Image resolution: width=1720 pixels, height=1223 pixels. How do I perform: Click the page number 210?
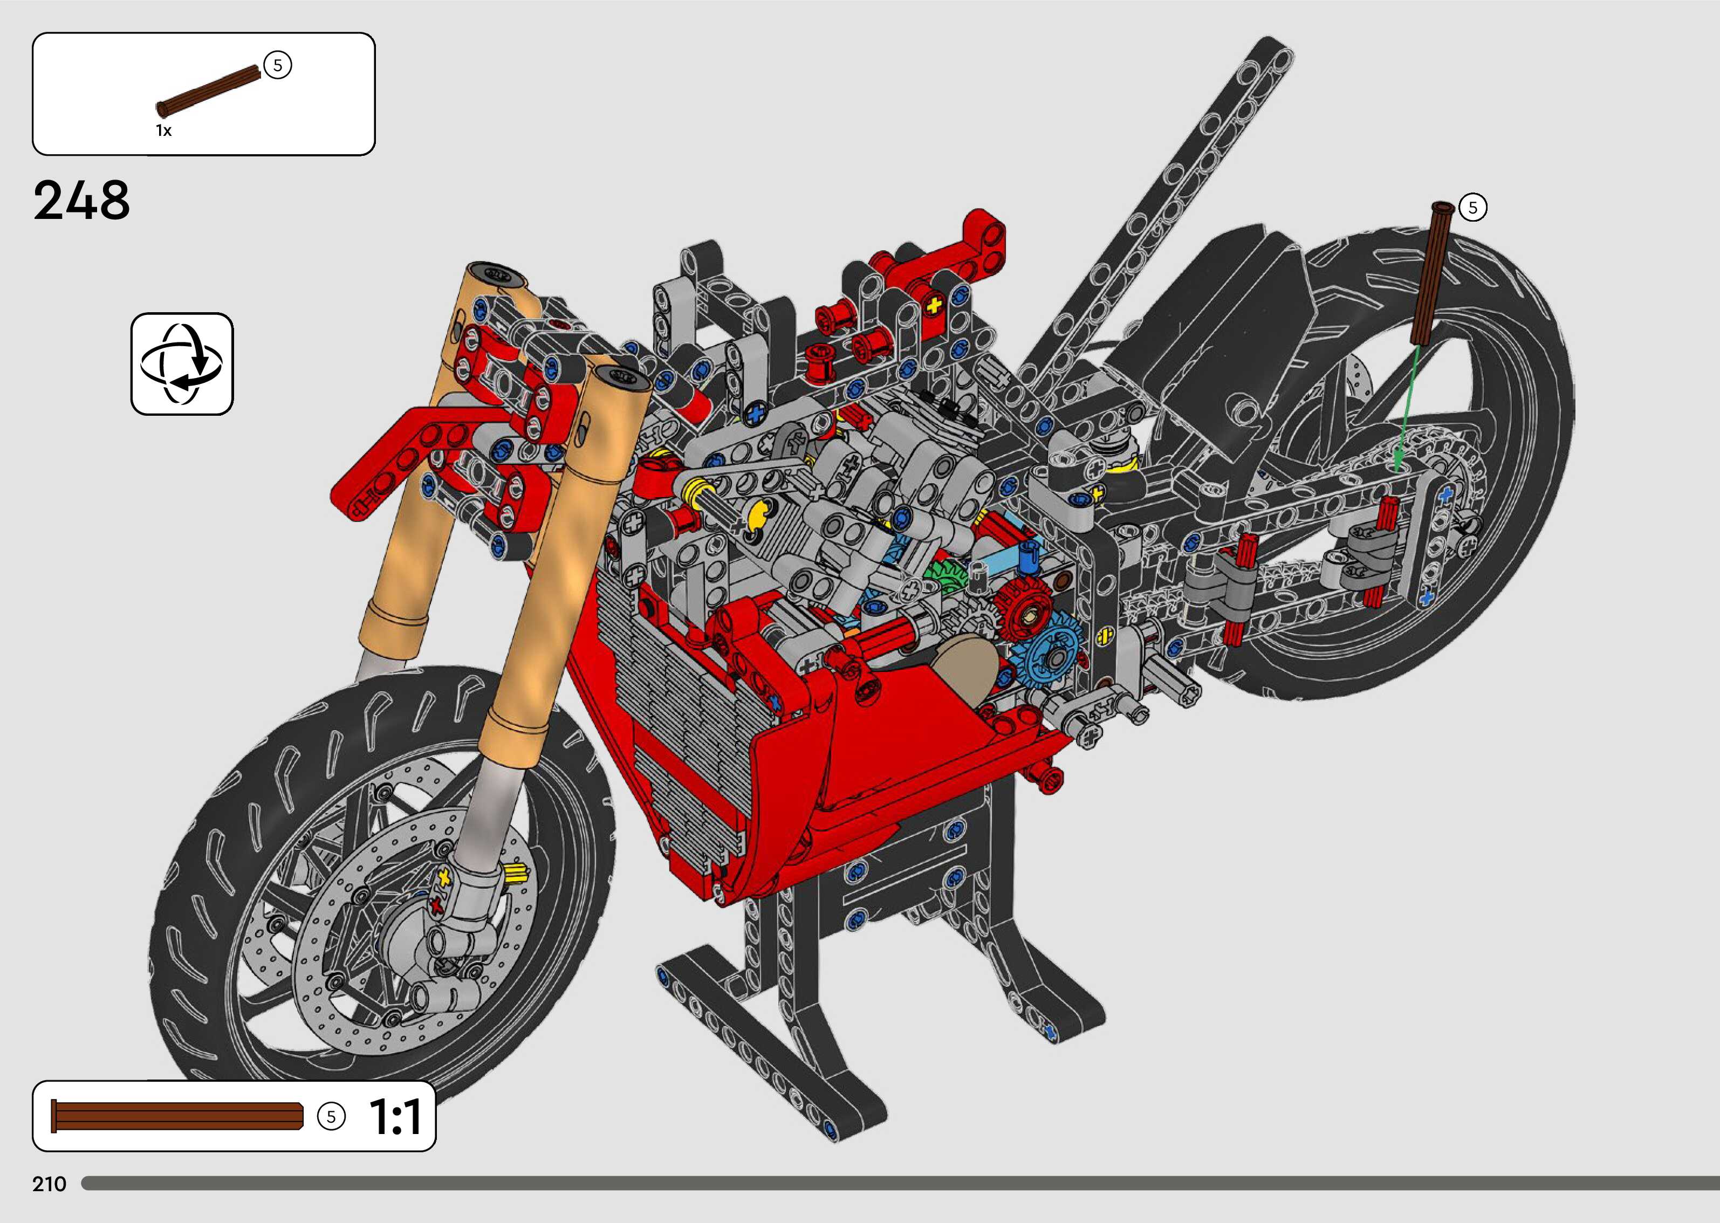(50, 1185)
